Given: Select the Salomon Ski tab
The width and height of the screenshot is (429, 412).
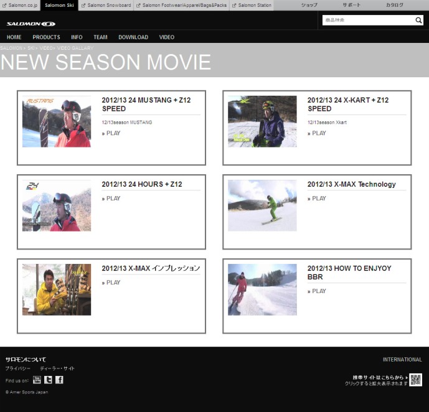Looking at the screenshot, I should click(x=59, y=5).
